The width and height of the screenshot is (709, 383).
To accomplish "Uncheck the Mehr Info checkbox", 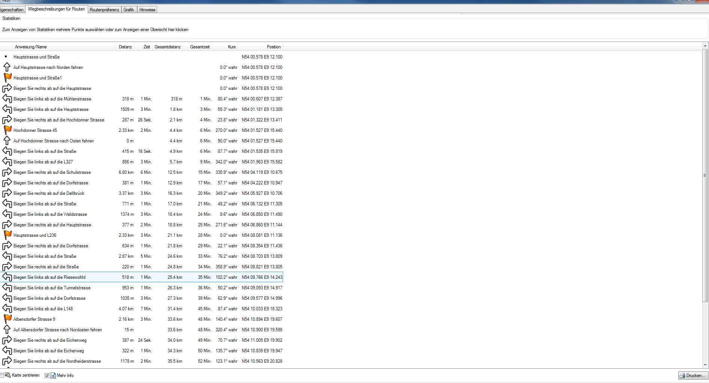I will (47, 376).
